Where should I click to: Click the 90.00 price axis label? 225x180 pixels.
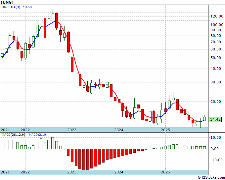click(x=216, y=30)
